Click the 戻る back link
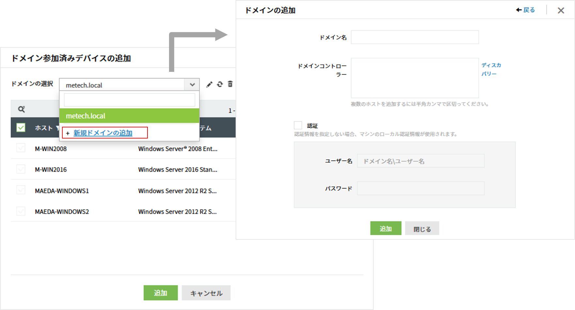The image size is (575, 310). point(525,10)
